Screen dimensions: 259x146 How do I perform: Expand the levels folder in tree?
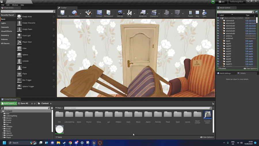pos(3,129)
